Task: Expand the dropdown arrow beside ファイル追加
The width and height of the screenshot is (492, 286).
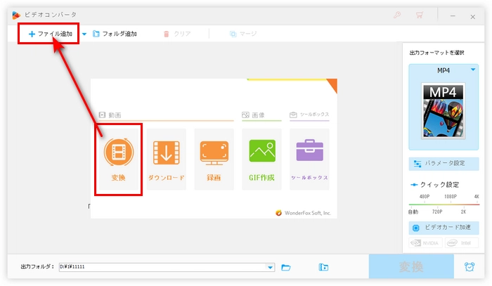Action: (x=84, y=34)
